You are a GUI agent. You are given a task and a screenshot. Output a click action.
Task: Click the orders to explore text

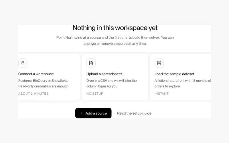coord(167,86)
